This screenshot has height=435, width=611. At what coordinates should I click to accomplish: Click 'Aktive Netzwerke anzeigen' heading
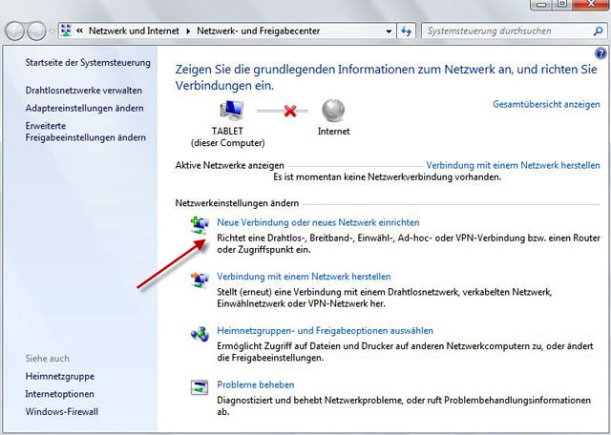click(229, 165)
